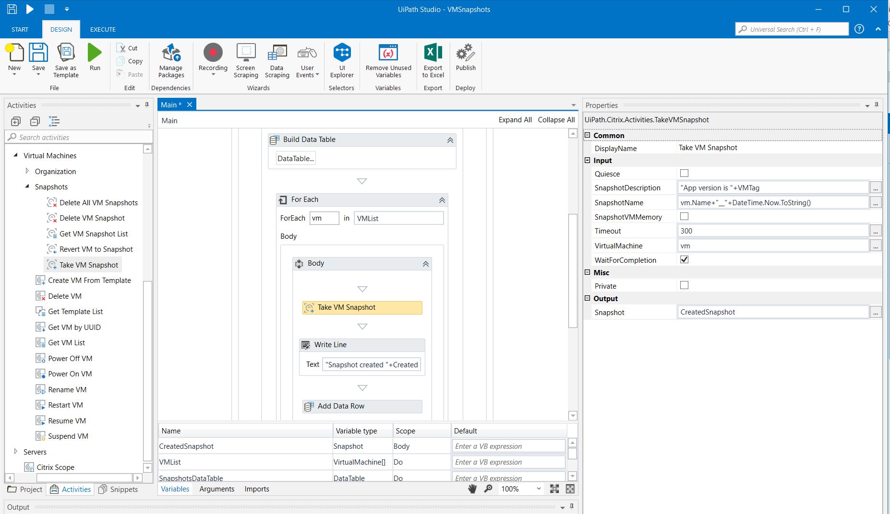This screenshot has height=514, width=890.
Task: Click the New workflow icon
Action: click(x=14, y=53)
